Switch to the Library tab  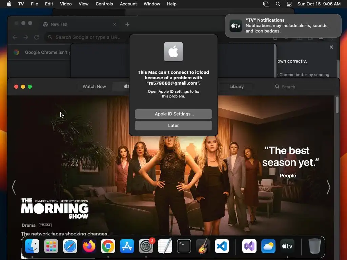click(x=236, y=86)
